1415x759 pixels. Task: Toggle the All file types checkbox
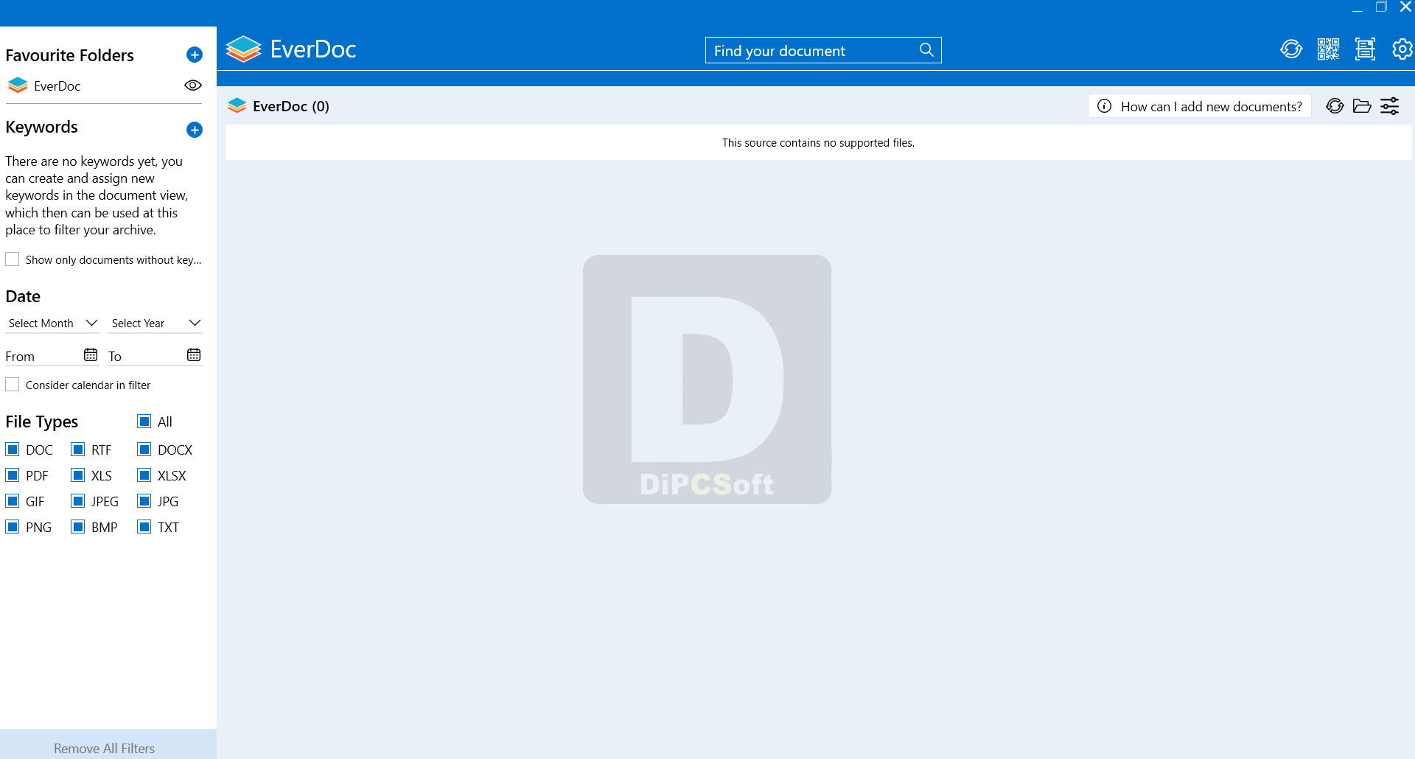144,422
